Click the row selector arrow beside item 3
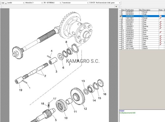165x122 pixels. pyautogui.click(x=120, y=16)
